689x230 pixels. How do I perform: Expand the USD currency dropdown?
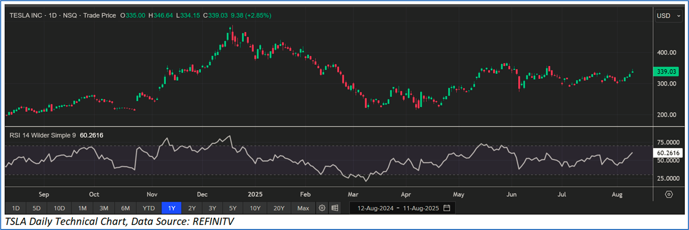point(669,16)
